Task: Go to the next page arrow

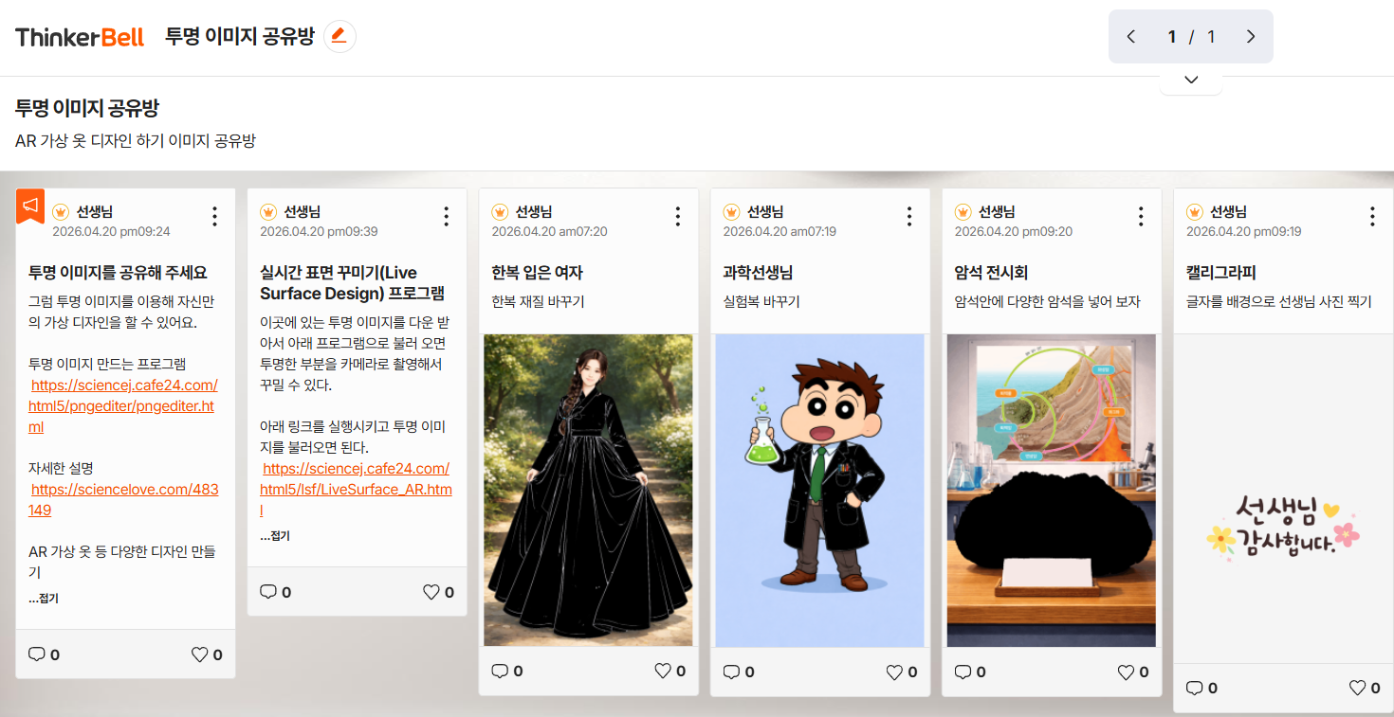Action: 1251,37
